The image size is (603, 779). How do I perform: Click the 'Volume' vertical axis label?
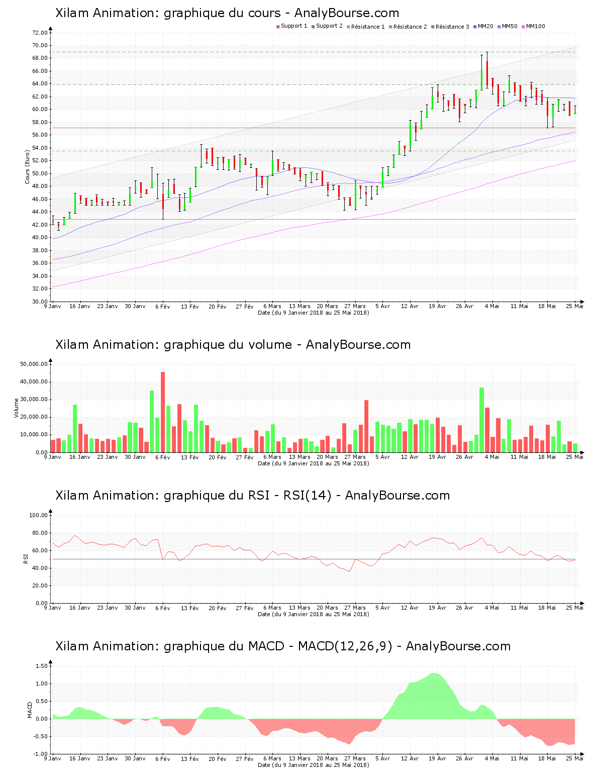pos(17,408)
